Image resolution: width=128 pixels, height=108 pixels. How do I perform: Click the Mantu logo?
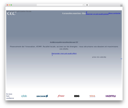(110, 96)
